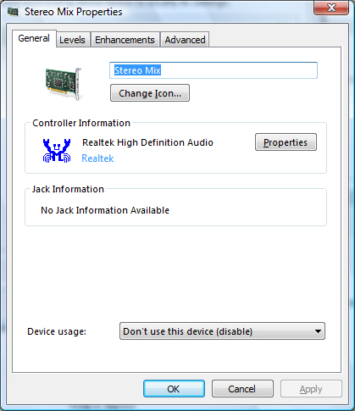Open the Change Icon dialog
Screen dimensions: 355x411
150,93
